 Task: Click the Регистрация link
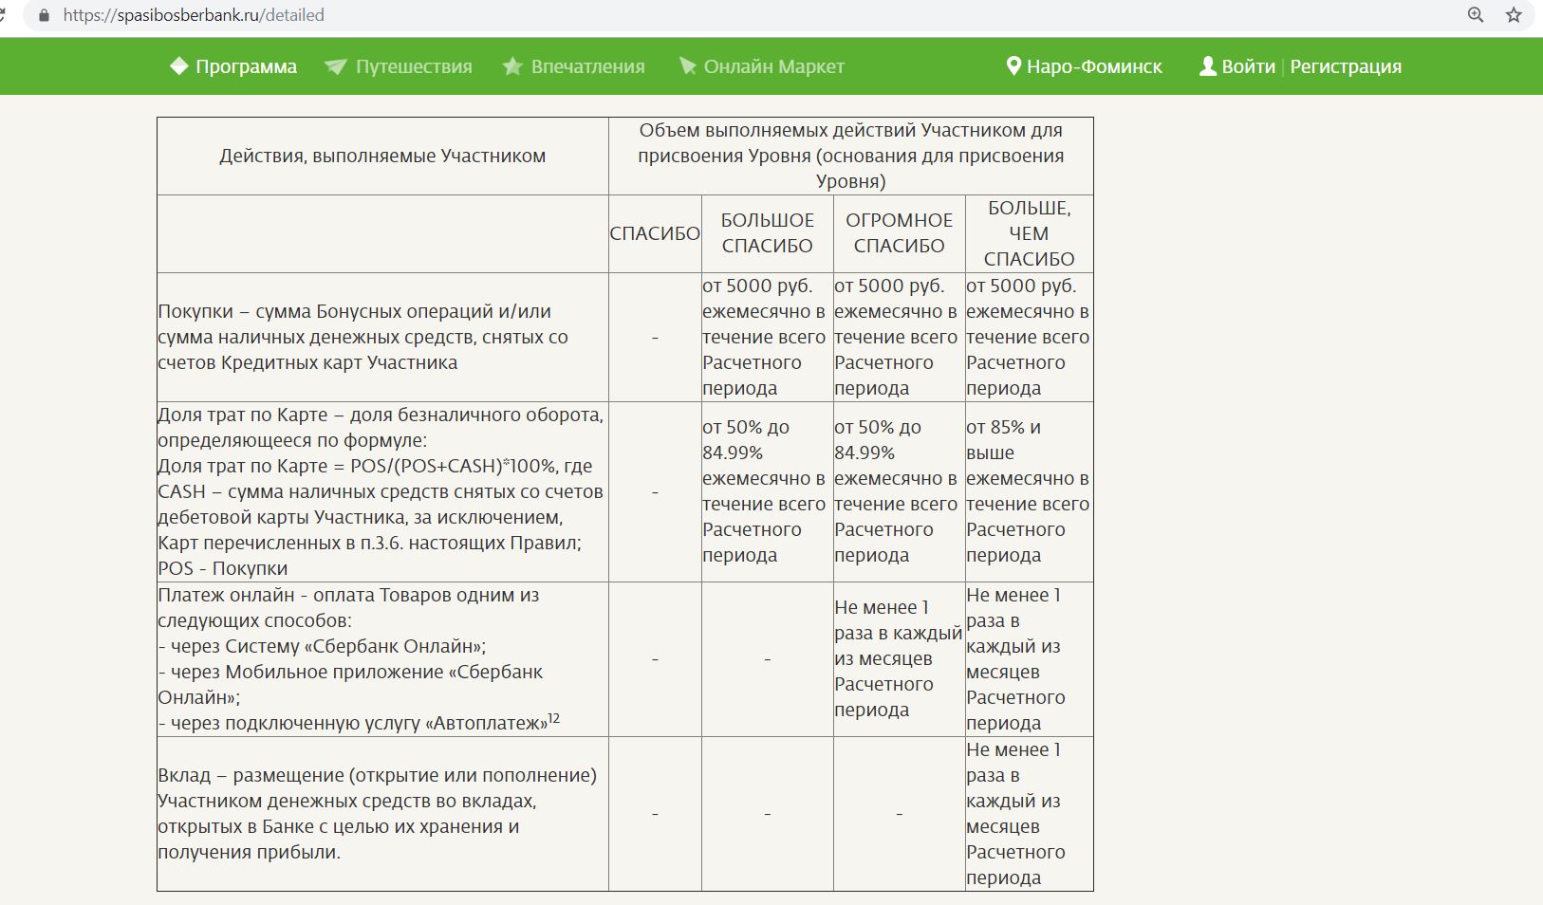pyautogui.click(x=1346, y=66)
